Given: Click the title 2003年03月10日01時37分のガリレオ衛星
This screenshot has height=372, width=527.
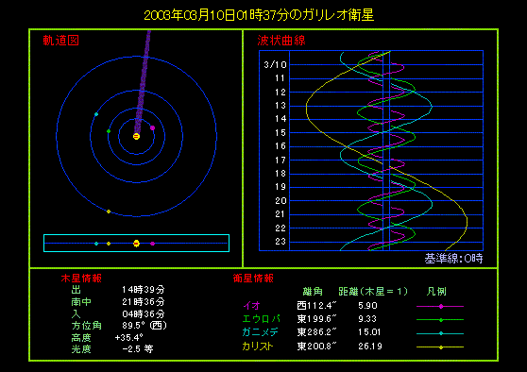Looking at the screenshot, I should pos(259,15).
